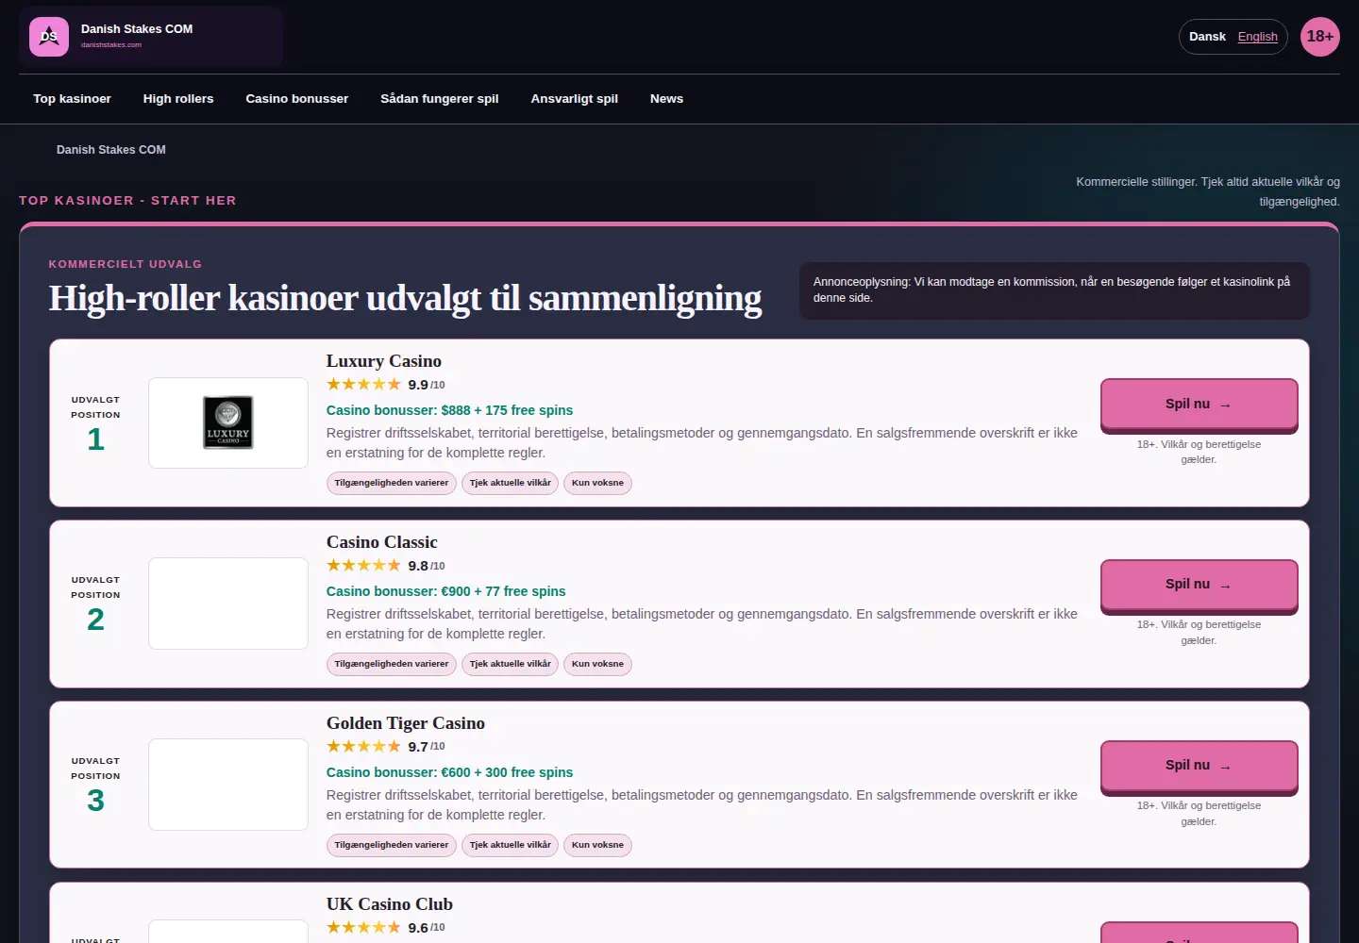Click the position 1 rank number
The width and height of the screenshot is (1359, 943).
pyautogui.click(x=95, y=439)
